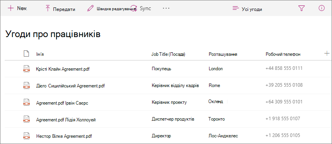This screenshot has height=144, width=332.
Task: Click the Усі угоди view lines icon
Action: (236, 9)
